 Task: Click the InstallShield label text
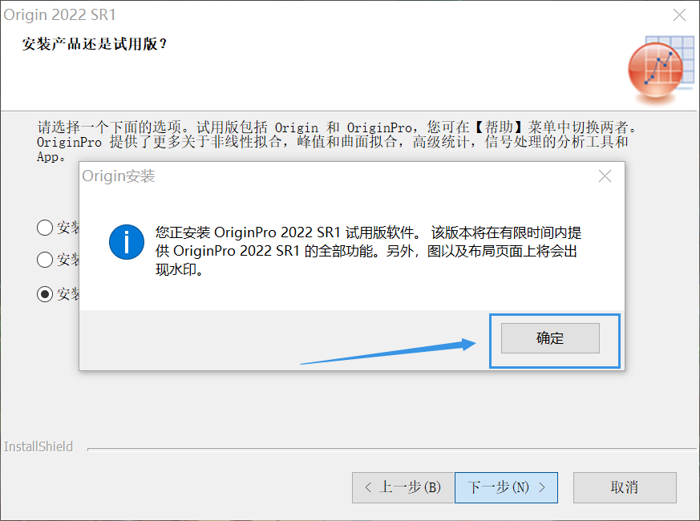click(38, 446)
